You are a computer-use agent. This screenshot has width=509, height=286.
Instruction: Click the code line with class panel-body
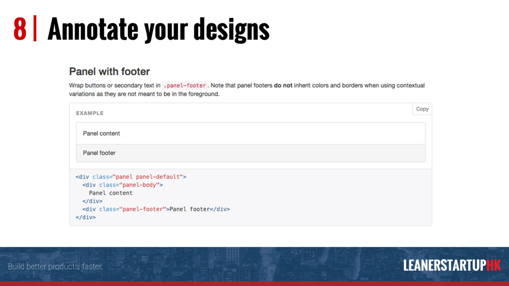(122, 185)
